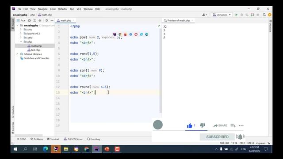Click the SHARE button
This screenshot has height=159, width=283.
(220, 125)
